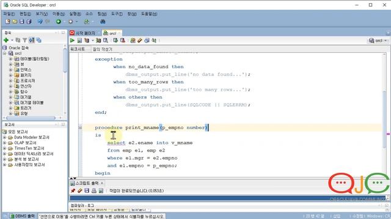Click the 'too_many_rows' text in editor
The image size is (391, 219).
(x=148, y=82)
